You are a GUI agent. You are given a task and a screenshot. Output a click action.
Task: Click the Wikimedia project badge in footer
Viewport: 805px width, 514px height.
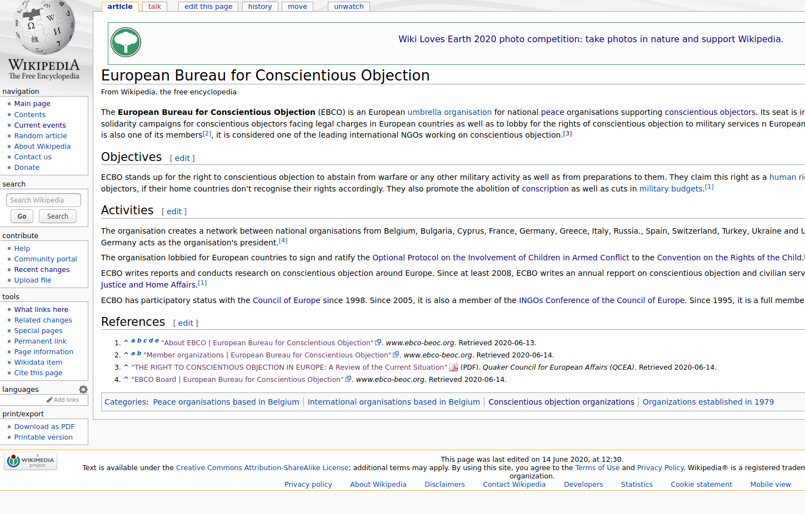pyautogui.click(x=31, y=461)
